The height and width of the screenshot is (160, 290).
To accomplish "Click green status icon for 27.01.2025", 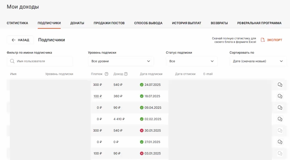I will coord(142,142).
